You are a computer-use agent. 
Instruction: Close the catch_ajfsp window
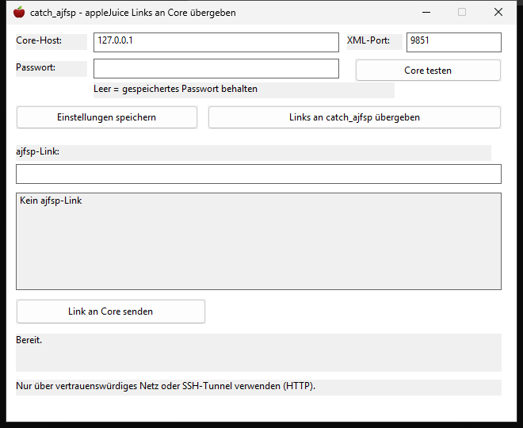tap(498, 13)
